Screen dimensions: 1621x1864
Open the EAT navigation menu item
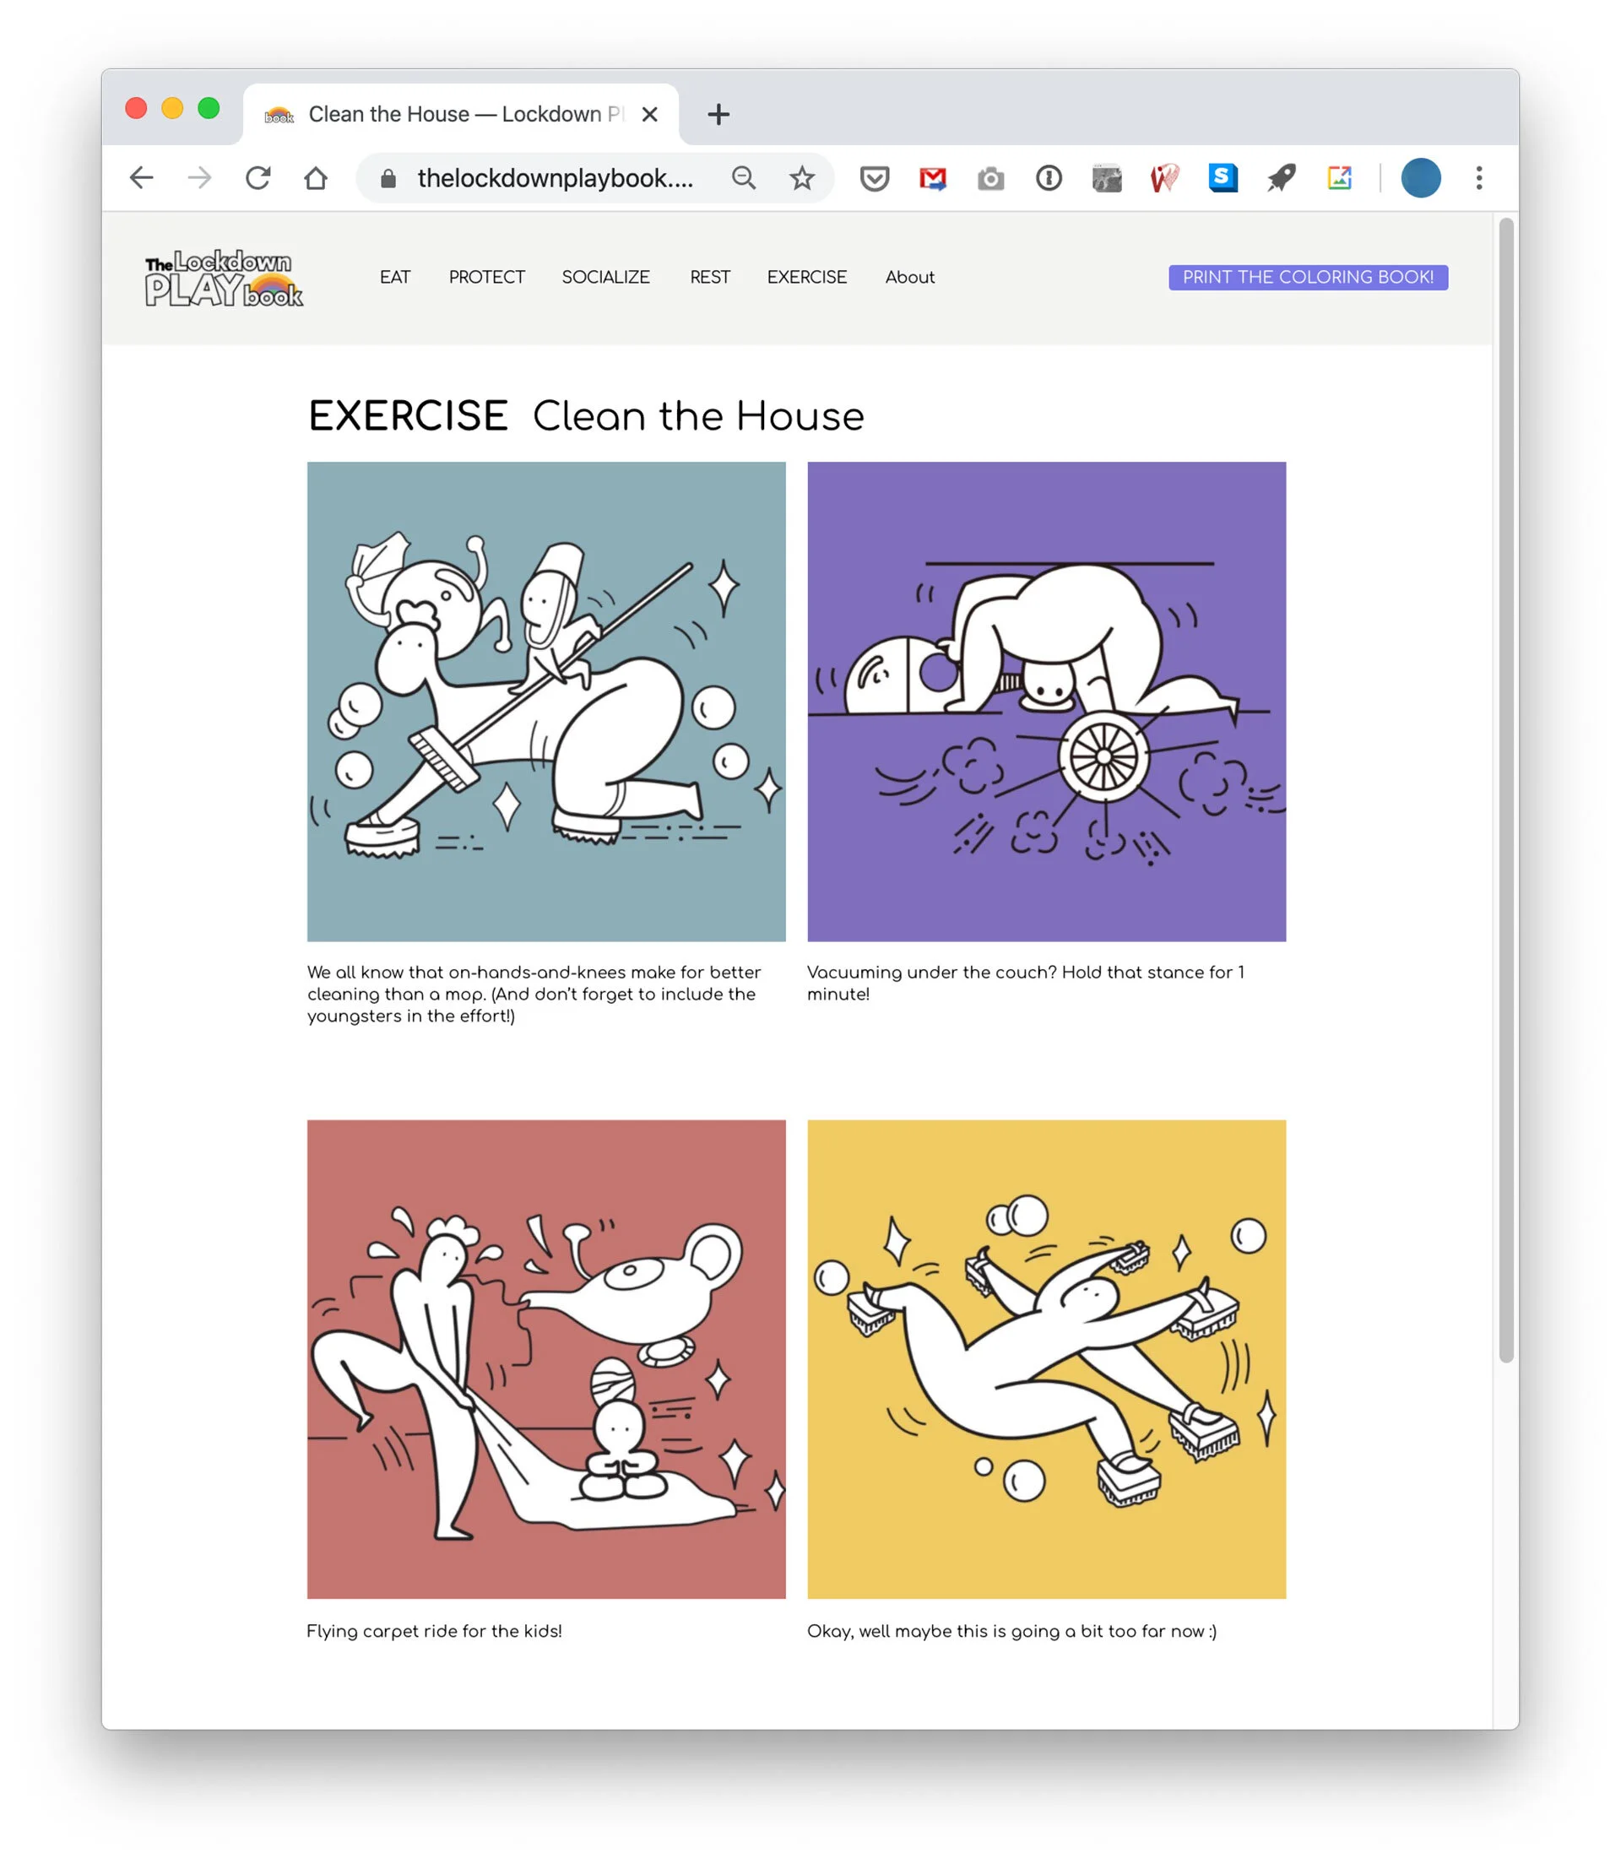(x=394, y=278)
